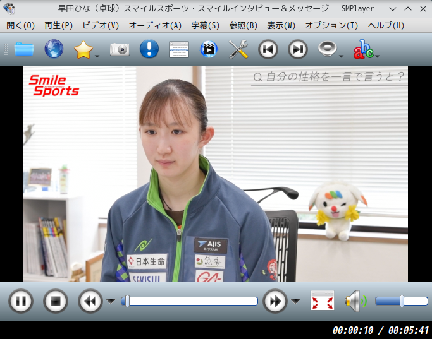
Task: Click the star favorites icon
Action: pyautogui.click(x=83, y=49)
